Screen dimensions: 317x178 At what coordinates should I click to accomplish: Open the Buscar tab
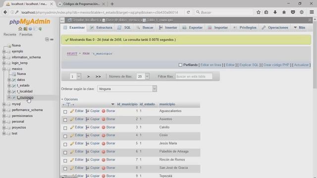pyautogui.click(x=145, y=28)
